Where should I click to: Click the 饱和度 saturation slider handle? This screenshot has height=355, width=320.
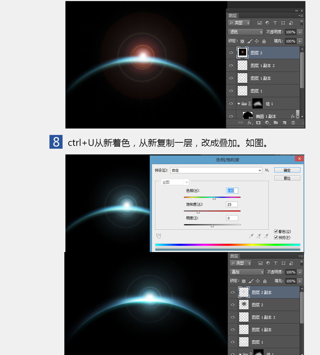point(198,212)
